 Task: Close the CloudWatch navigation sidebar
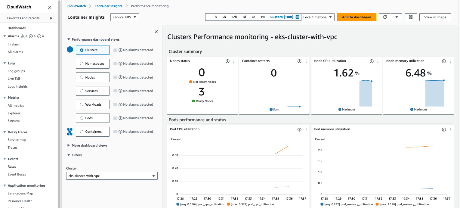pos(50,7)
